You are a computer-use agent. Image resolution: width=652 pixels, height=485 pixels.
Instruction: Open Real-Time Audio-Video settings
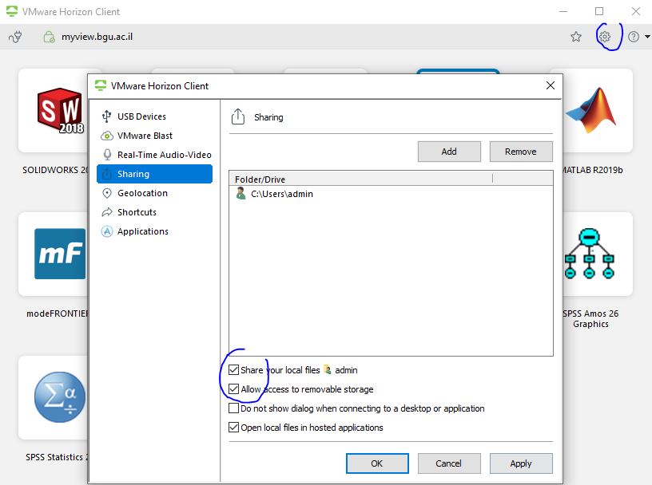[154, 155]
